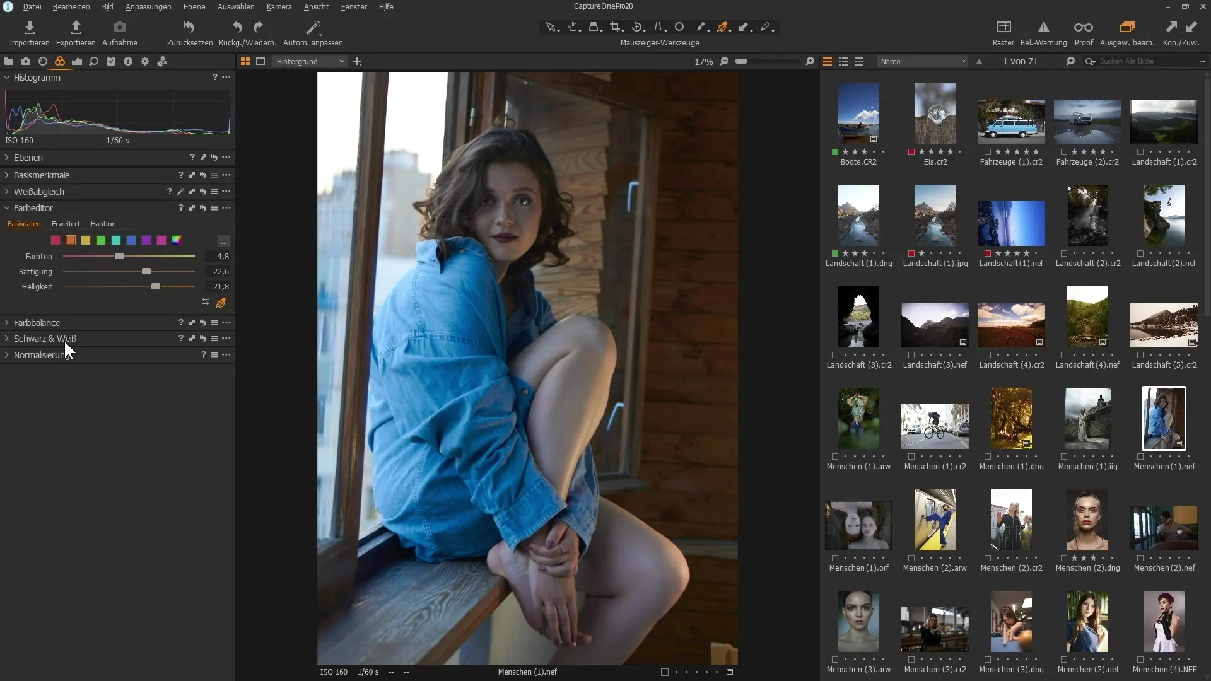Toggle Ausgew. bearb. edit selected mode
Screen dimensions: 1211x681
tap(1127, 27)
